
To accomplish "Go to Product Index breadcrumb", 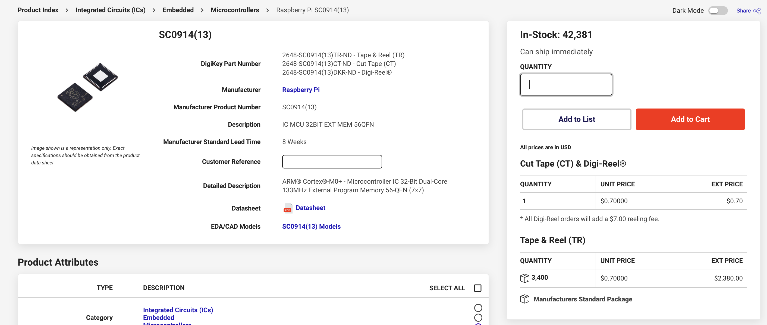I will (x=38, y=10).
